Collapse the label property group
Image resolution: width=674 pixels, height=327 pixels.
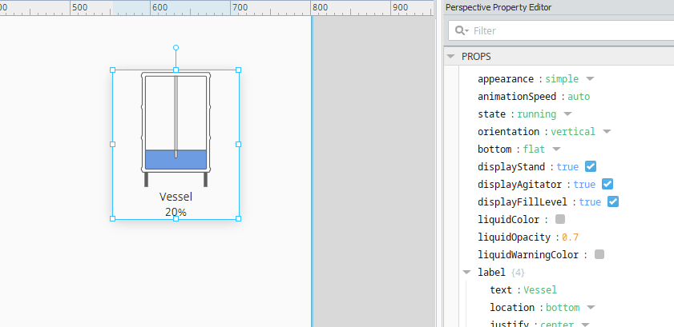pyautogui.click(x=466, y=272)
